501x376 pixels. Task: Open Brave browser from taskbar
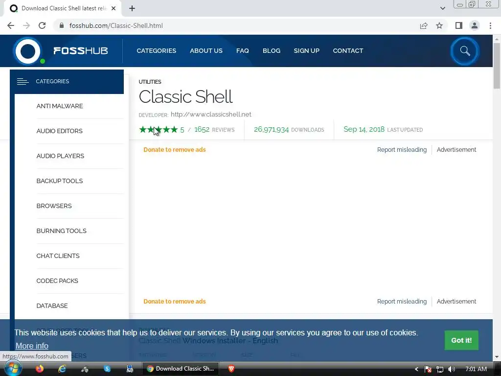point(231,369)
